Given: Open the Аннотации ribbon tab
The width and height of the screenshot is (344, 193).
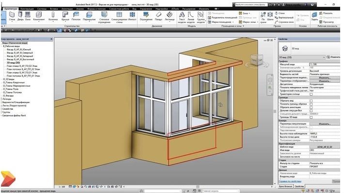Looking at the screenshot, I should click(67, 9).
